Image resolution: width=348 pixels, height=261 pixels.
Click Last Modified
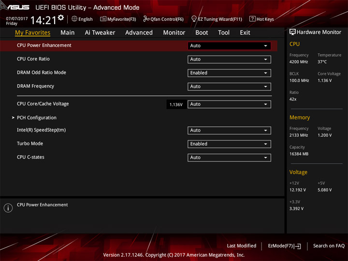coord(242,246)
